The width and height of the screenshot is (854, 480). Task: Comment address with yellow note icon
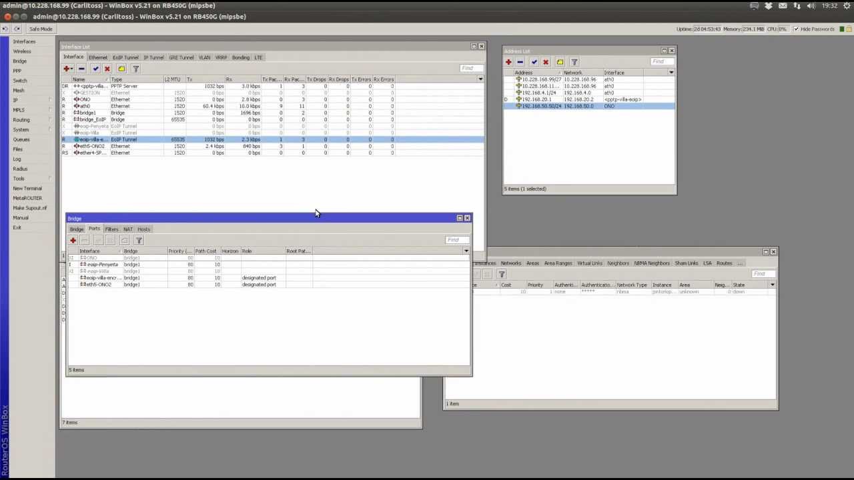pyautogui.click(x=560, y=62)
